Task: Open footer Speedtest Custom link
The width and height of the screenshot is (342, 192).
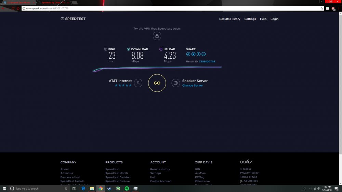Action: pos(117,181)
